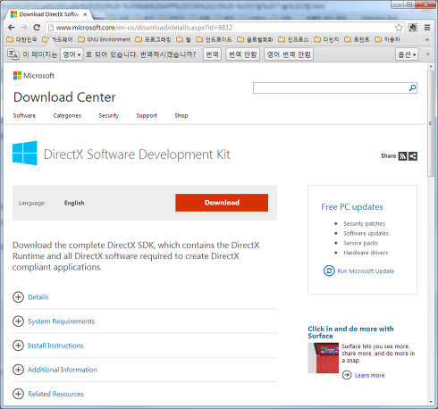Click the Hardware drivers list item
Image resolution: width=438 pixels, height=409 pixels.
366,253
